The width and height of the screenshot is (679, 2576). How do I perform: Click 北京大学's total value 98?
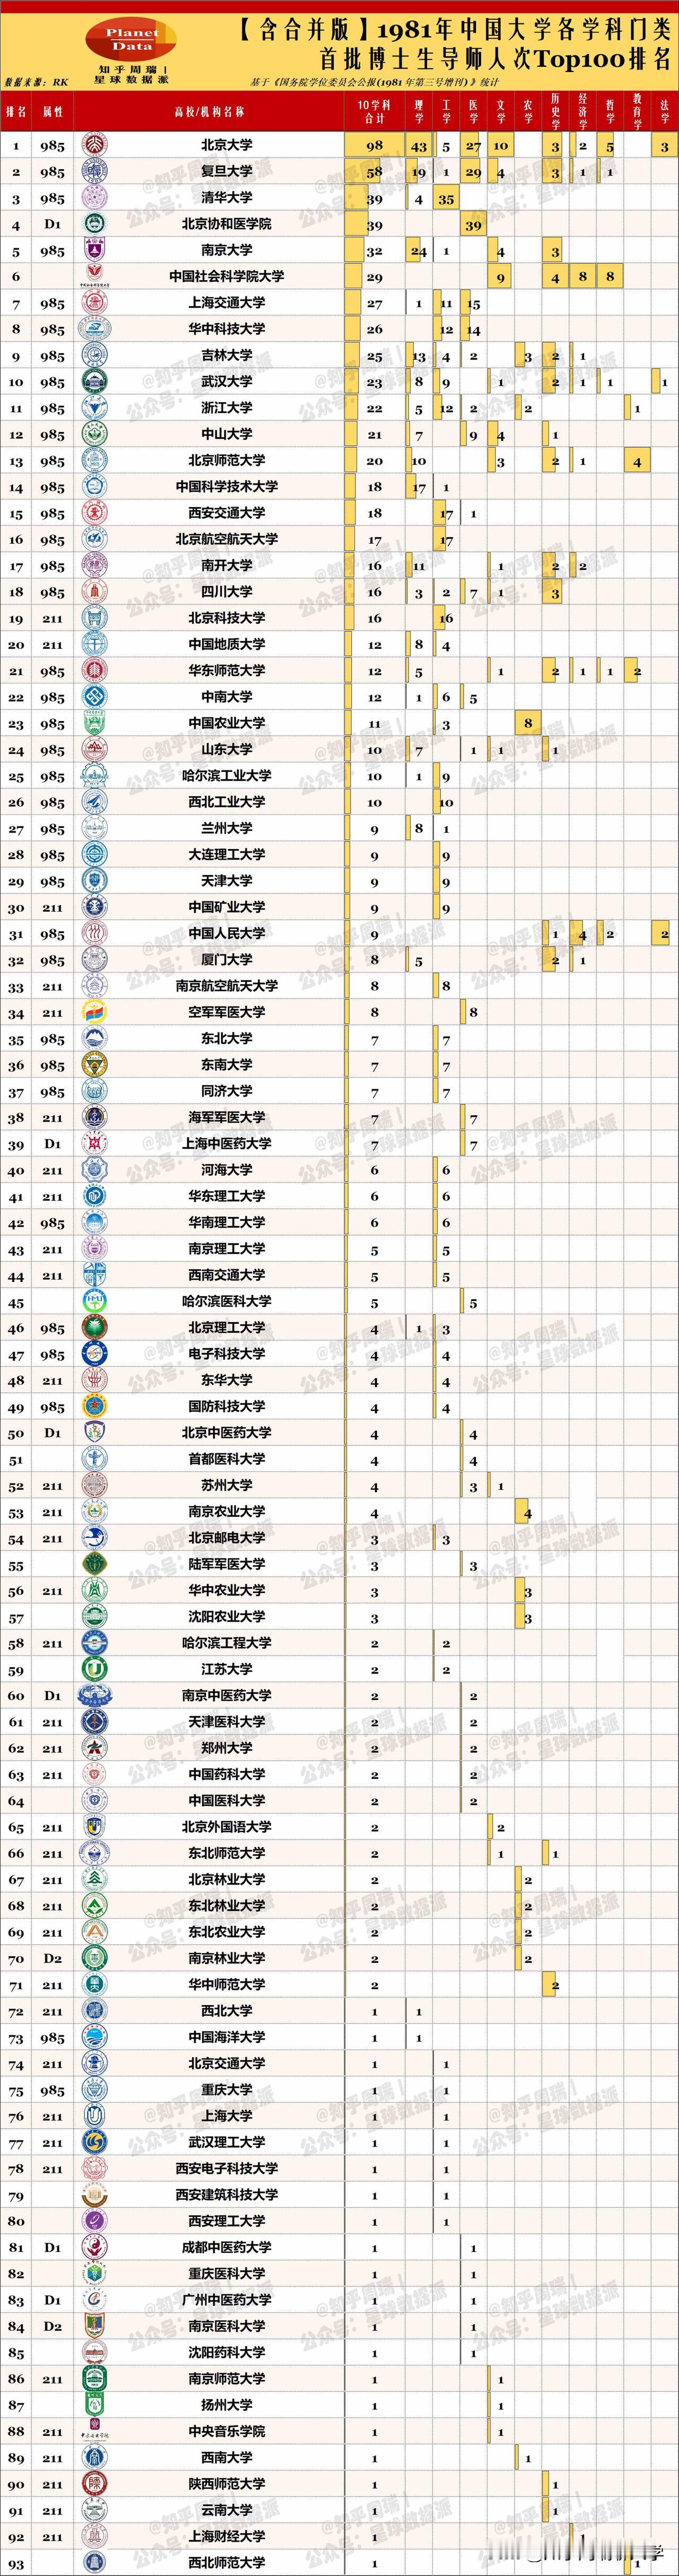coord(374,146)
